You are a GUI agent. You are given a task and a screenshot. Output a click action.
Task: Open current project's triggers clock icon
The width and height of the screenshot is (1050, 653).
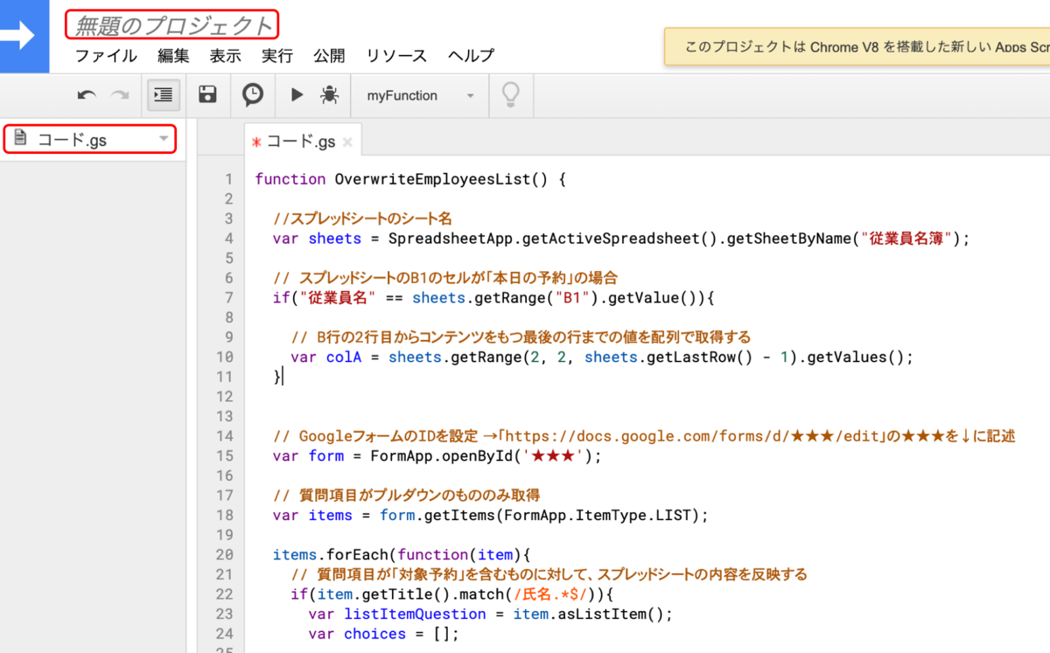[x=253, y=95]
